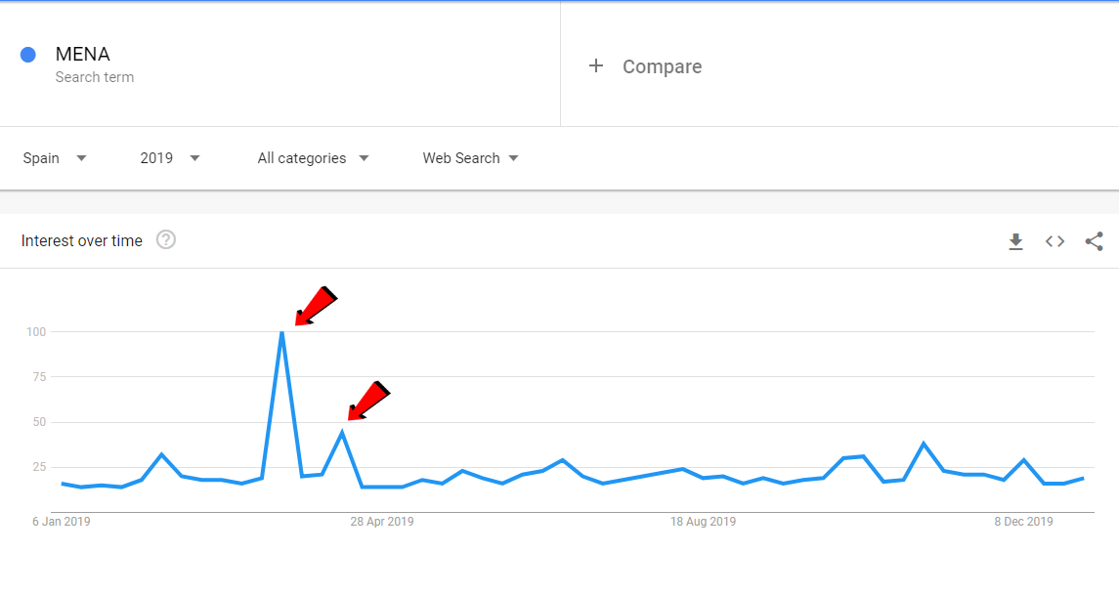Screen dimensions: 1119x595
Task: Open the All categories dropdown
Action: point(314,158)
